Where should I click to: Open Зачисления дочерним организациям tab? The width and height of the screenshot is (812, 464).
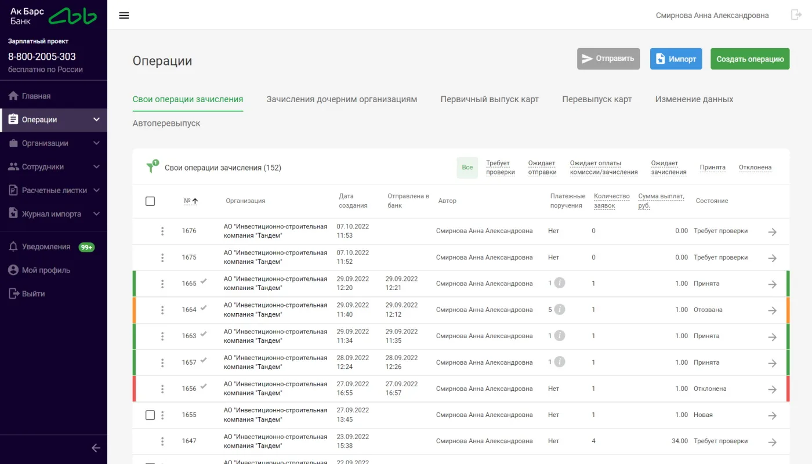[342, 99]
